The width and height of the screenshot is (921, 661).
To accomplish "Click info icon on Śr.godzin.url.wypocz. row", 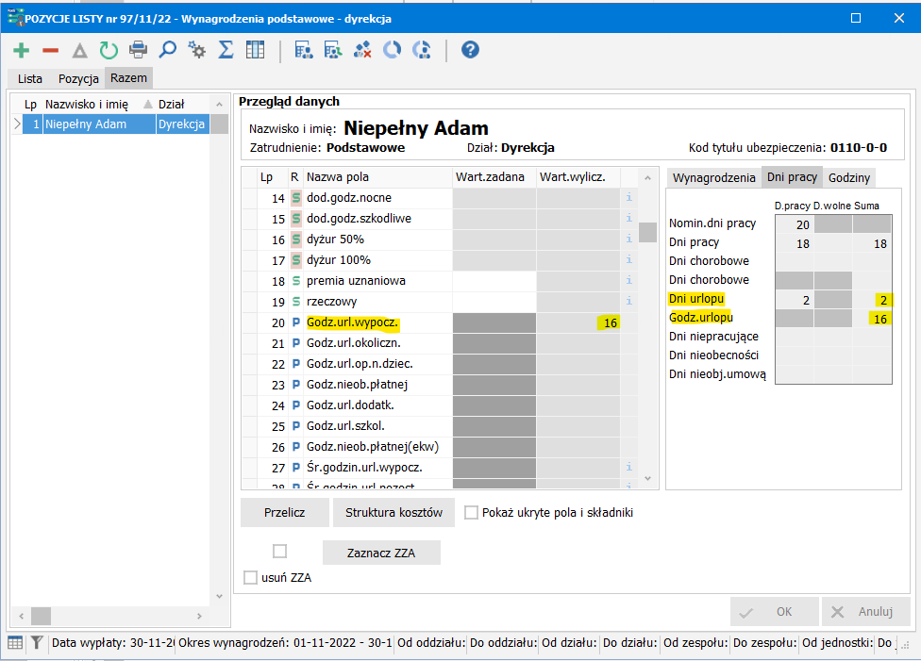I will (629, 468).
